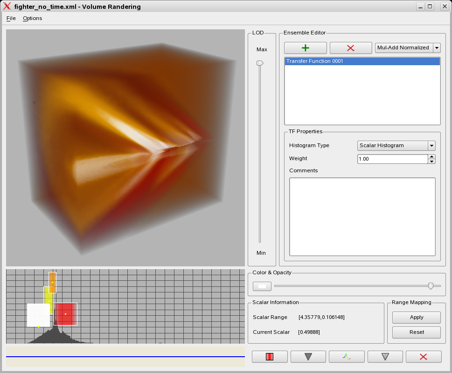Viewport: 452px width, 373px height.
Task: Select Transfer Function 0001 in list
Action: [362, 61]
